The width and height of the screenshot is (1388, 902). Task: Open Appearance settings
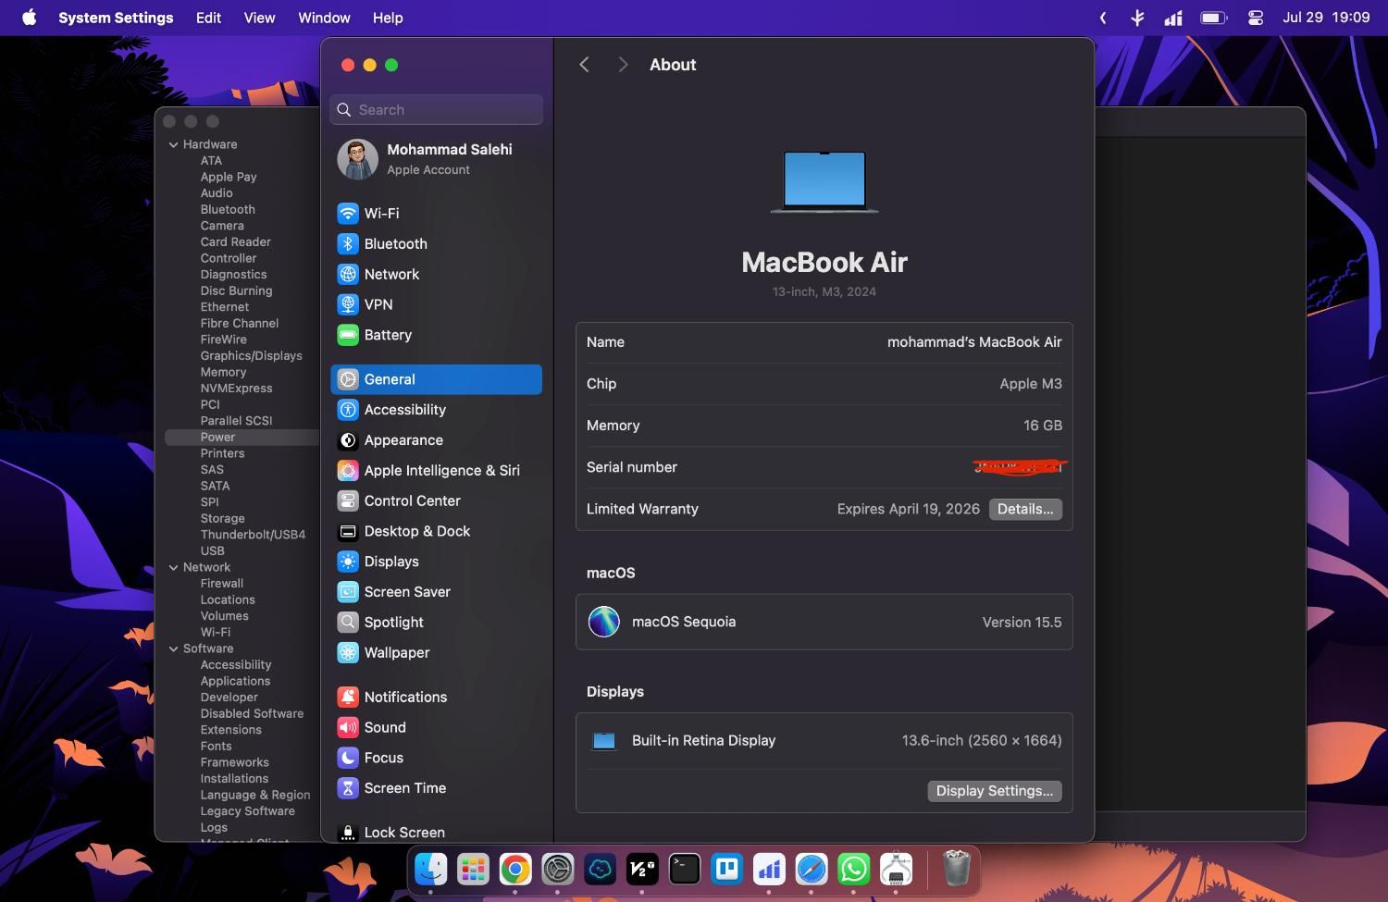436,440
